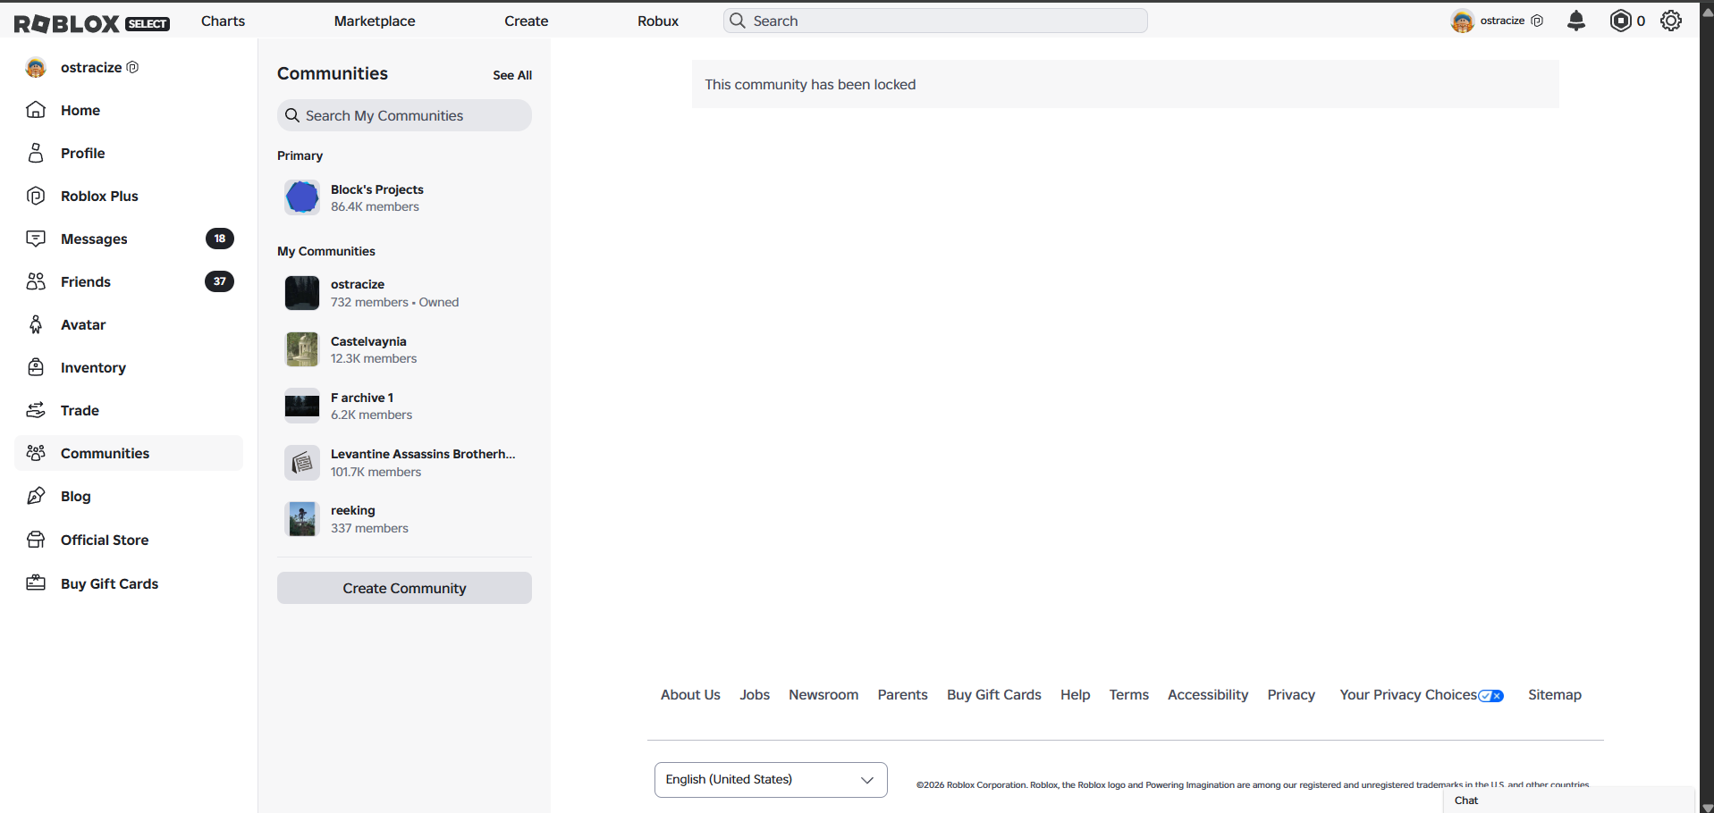The width and height of the screenshot is (1714, 813).
Task: Click the F archive 1 community thumbnail
Action: click(302, 406)
